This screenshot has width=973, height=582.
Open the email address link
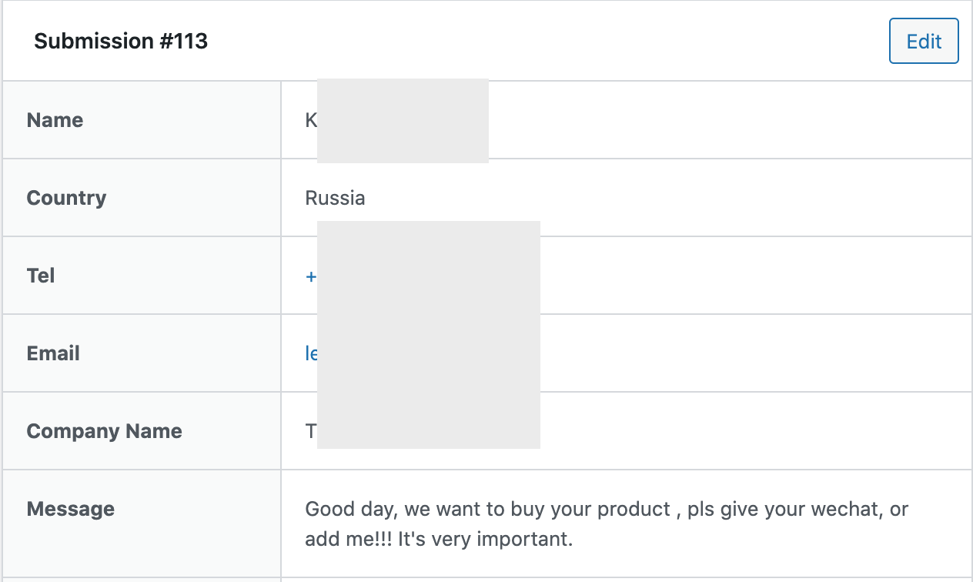tap(311, 353)
